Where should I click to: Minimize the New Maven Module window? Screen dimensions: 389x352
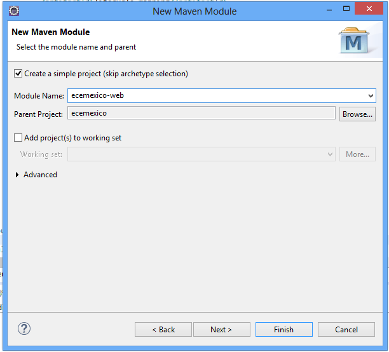click(x=329, y=10)
